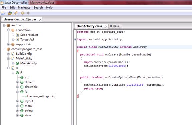
Task: Expand the drawable class node
Action: coord(17,87)
